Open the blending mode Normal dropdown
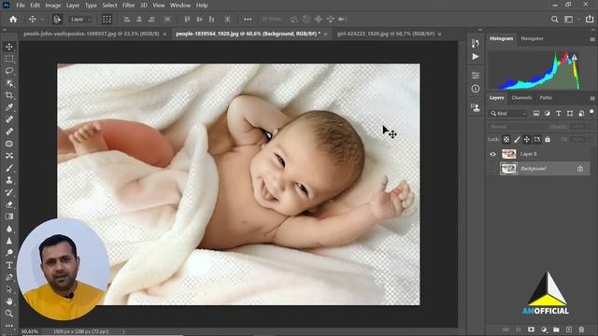 [x=517, y=127]
